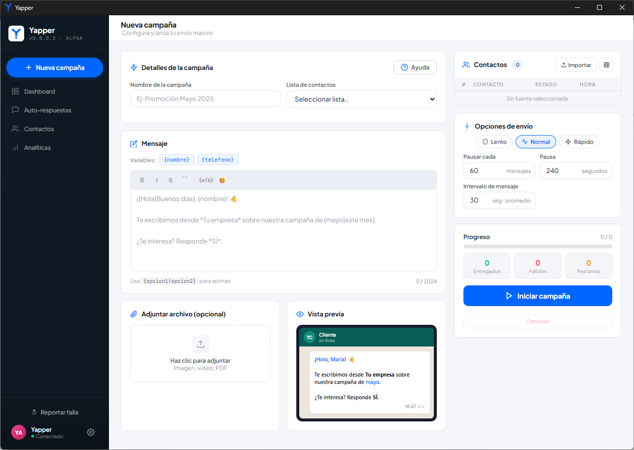Apply strikethrough formatting in message toolbar
The width and height of the screenshot is (634, 450).
click(x=171, y=180)
